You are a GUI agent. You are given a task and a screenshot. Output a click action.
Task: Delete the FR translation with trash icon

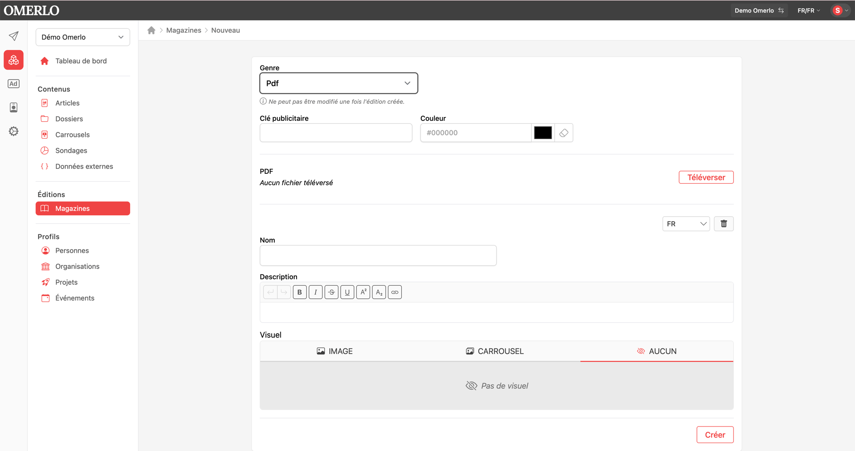724,224
